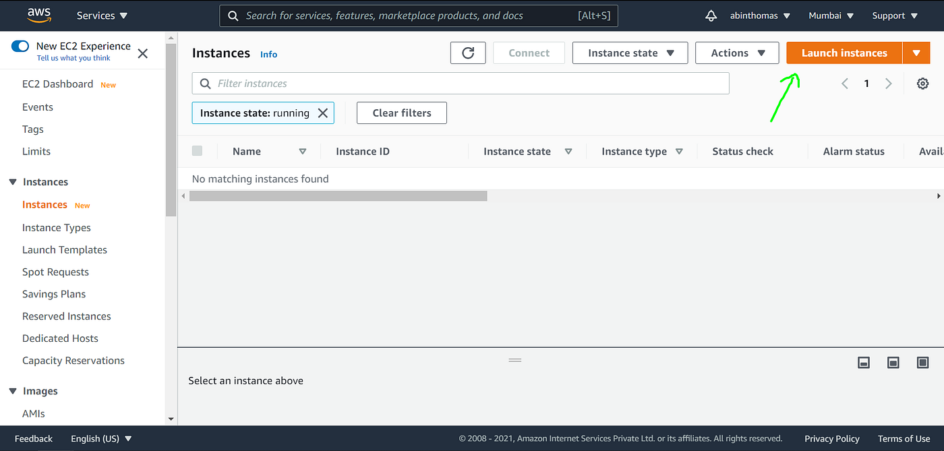Click Clear filters

click(401, 113)
